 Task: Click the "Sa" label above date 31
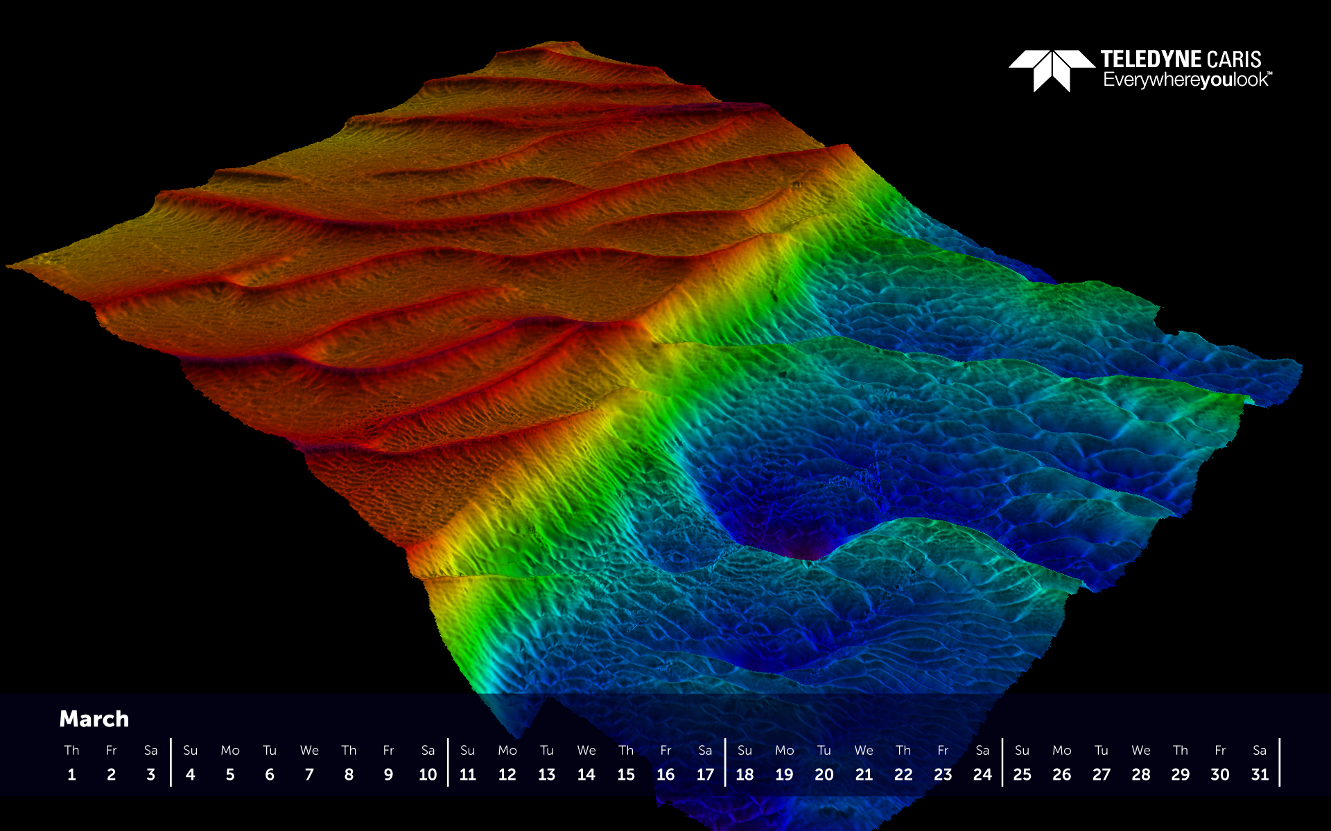pyautogui.click(x=1260, y=751)
